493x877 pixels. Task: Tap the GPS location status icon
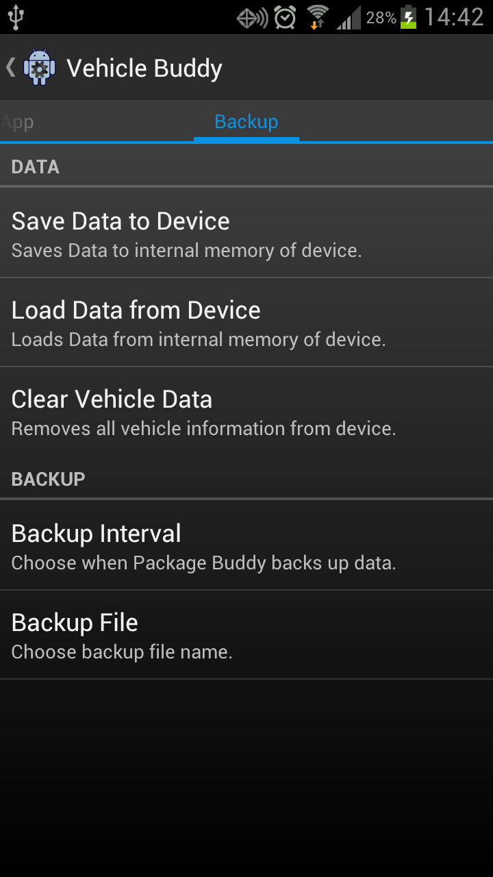252,18
